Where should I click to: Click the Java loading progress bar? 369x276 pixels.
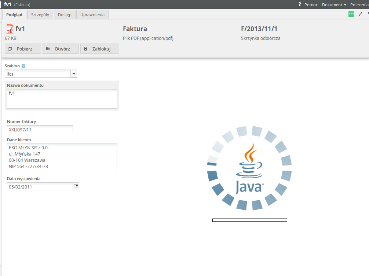250,220
